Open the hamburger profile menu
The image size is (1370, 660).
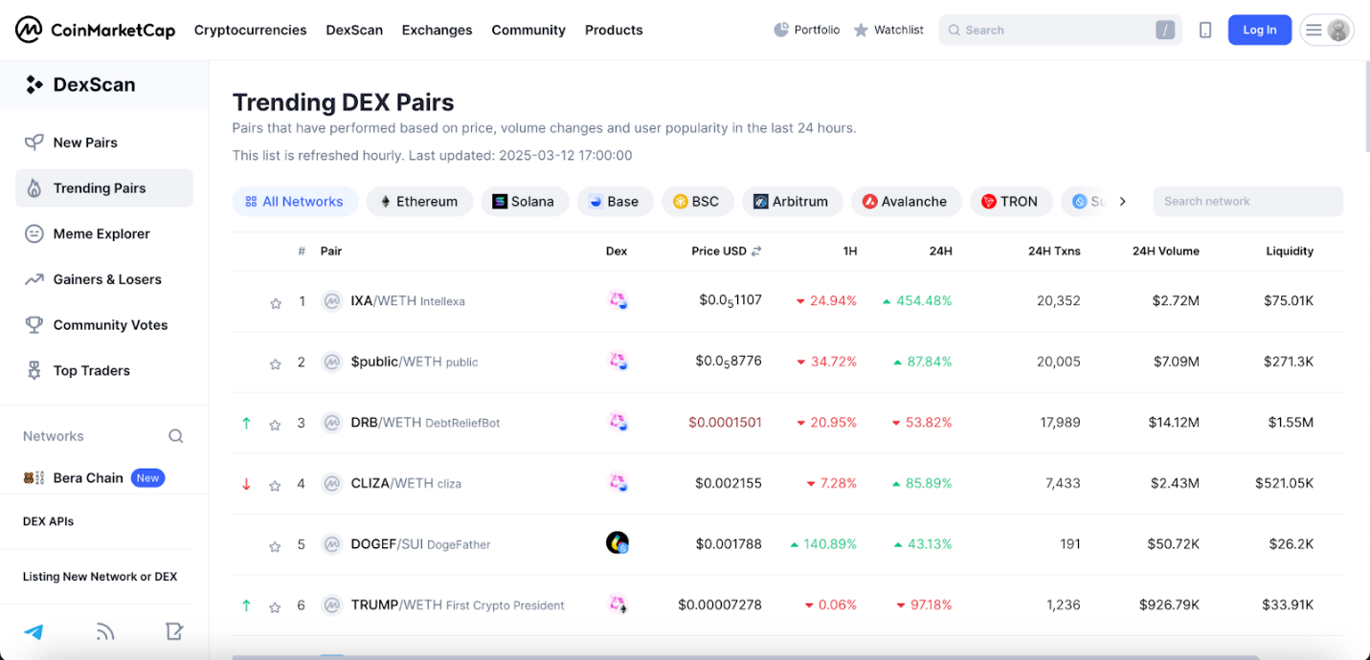[x=1326, y=31]
